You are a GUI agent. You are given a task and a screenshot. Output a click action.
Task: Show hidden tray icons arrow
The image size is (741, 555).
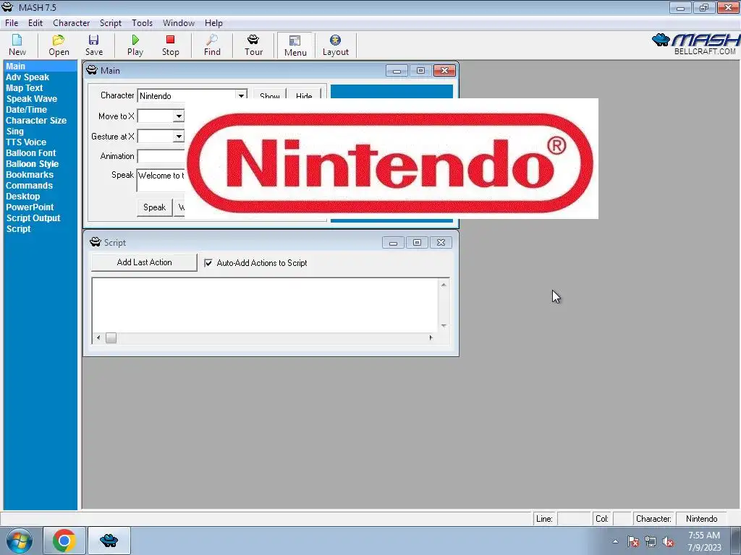click(615, 541)
